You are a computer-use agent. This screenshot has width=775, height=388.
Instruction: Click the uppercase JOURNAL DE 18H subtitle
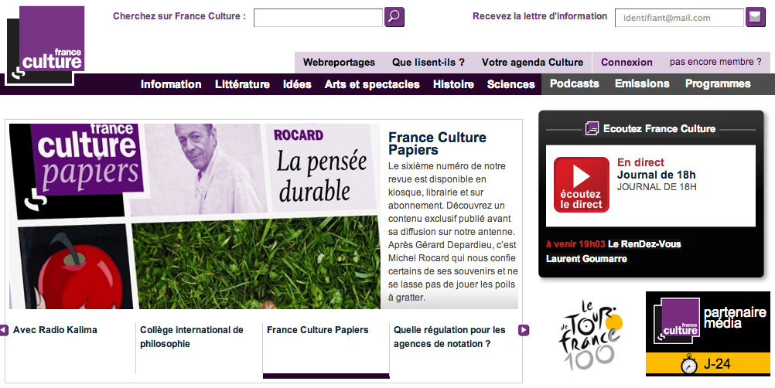pyautogui.click(x=657, y=187)
